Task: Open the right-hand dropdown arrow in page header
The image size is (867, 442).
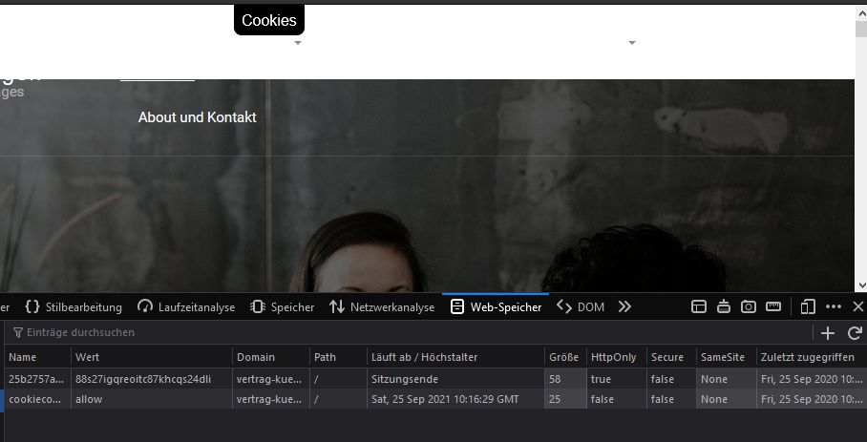Action: (631, 43)
